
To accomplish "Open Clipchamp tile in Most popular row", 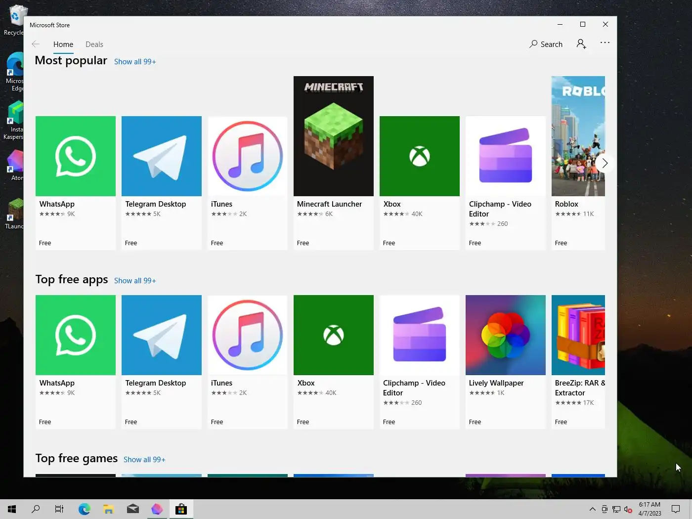I will pyautogui.click(x=506, y=182).
